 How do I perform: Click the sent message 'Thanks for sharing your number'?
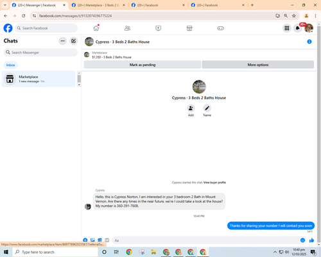click(271, 226)
